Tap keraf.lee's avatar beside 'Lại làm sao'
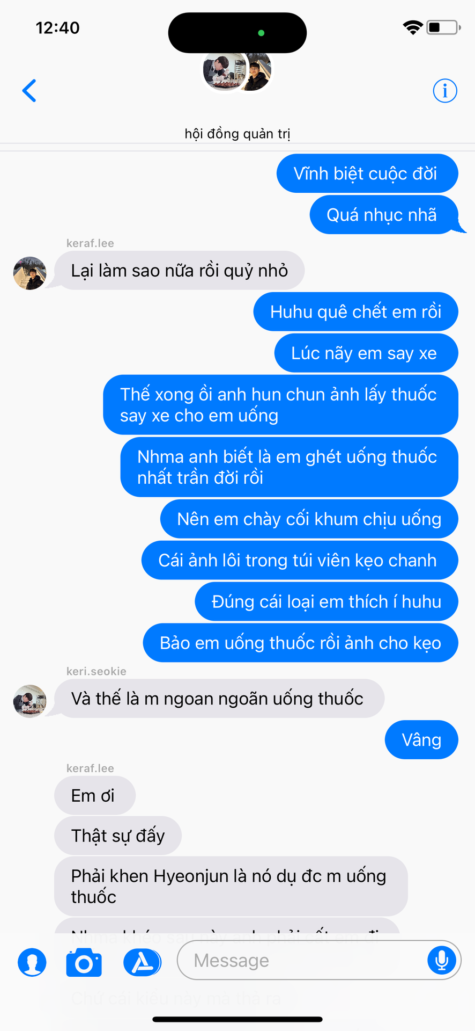 point(29,273)
